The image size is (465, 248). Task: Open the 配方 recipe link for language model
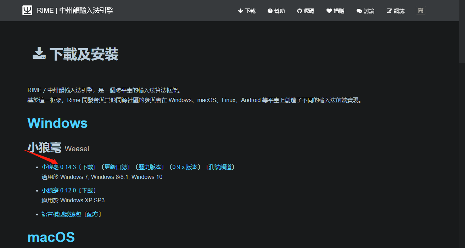(x=93, y=214)
